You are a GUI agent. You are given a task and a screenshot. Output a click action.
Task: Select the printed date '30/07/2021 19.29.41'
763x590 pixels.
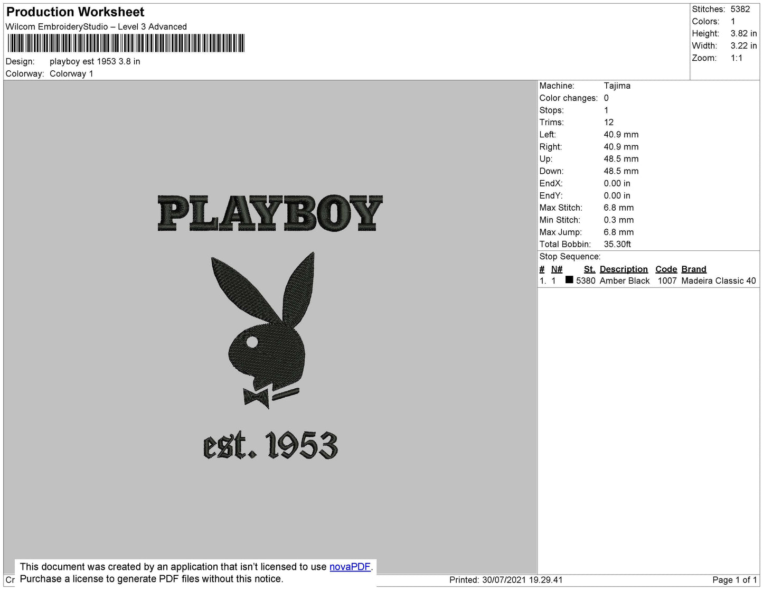[522, 580]
